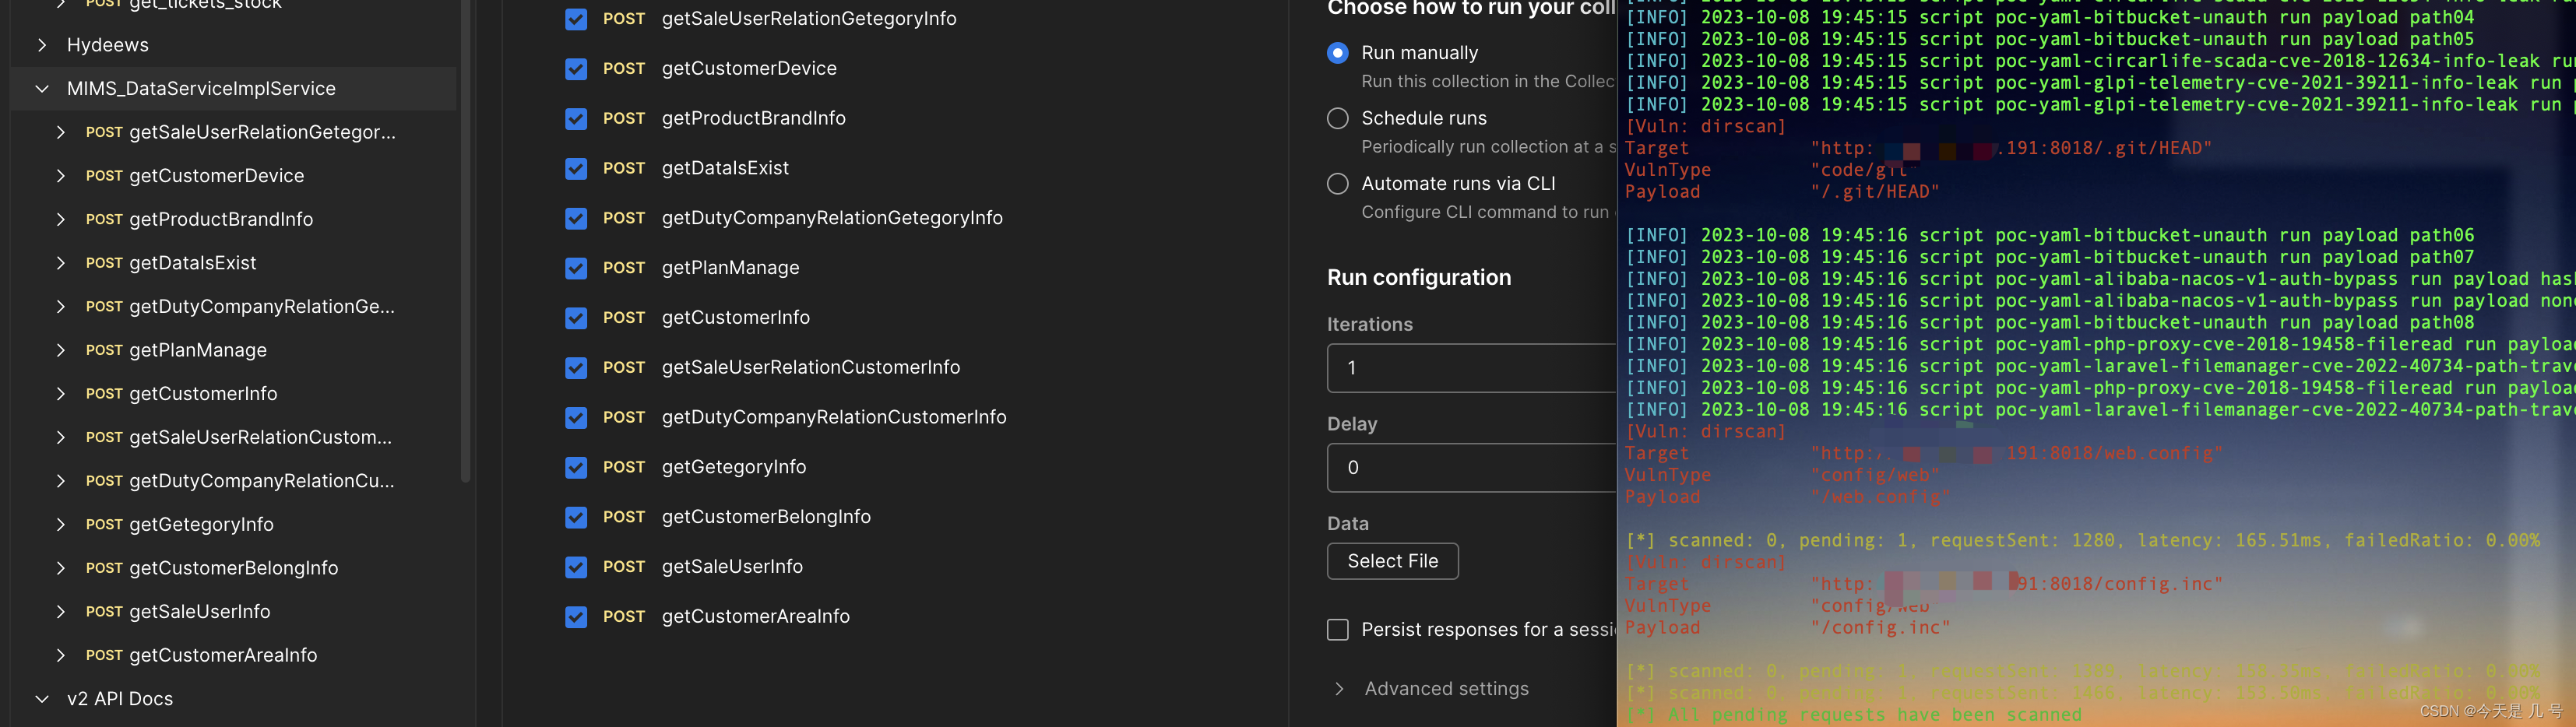Enable Persist responses for a session
The height and width of the screenshot is (727, 2576).
click(x=1338, y=629)
